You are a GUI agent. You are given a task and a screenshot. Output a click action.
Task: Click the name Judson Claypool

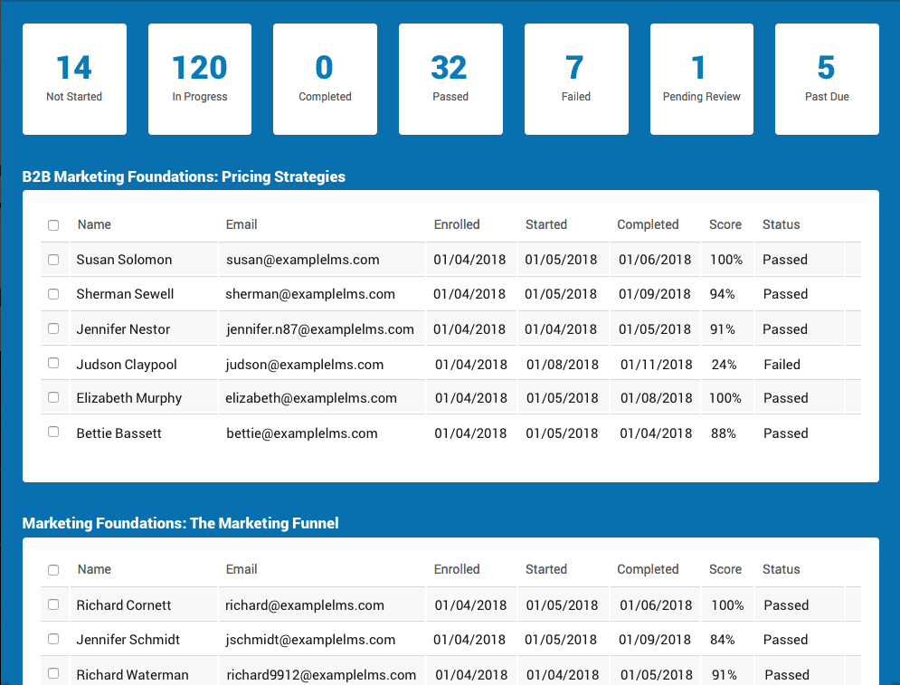click(127, 364)
